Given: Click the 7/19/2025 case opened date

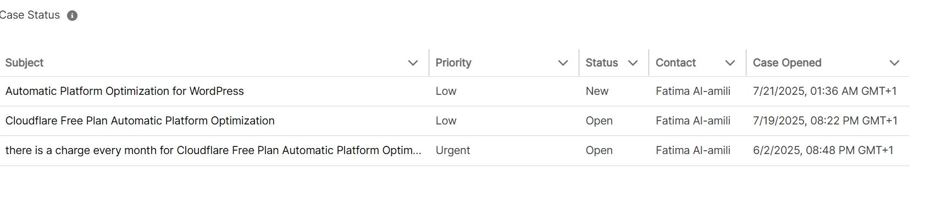Looking at the screenshot, I should (825, 121).
